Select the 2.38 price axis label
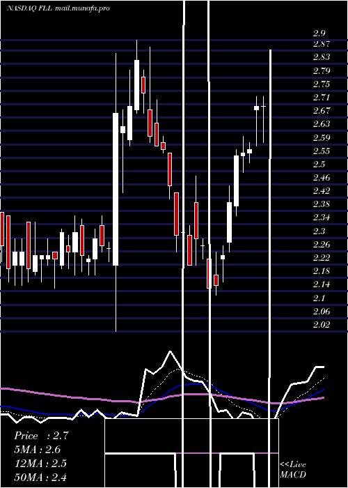Viewport: 348px width, 488px height. pos(322,204)
